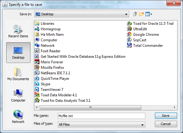Click the 'Libraries' file name text
The width and height of the screenshot is (183, 133).
pos(47,24)
